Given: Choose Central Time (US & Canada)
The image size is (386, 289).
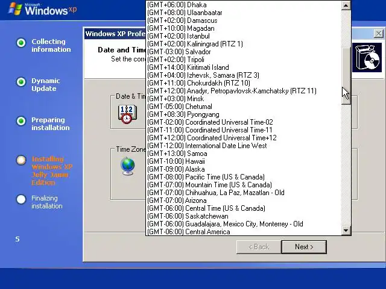Looking at the screenshot, I should 244,208.
